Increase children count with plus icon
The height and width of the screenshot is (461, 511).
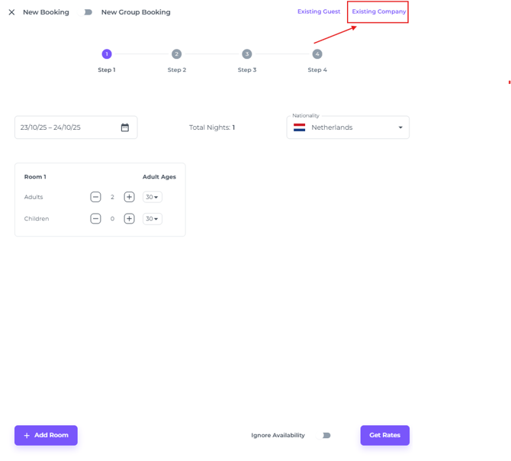coord(129,219)
